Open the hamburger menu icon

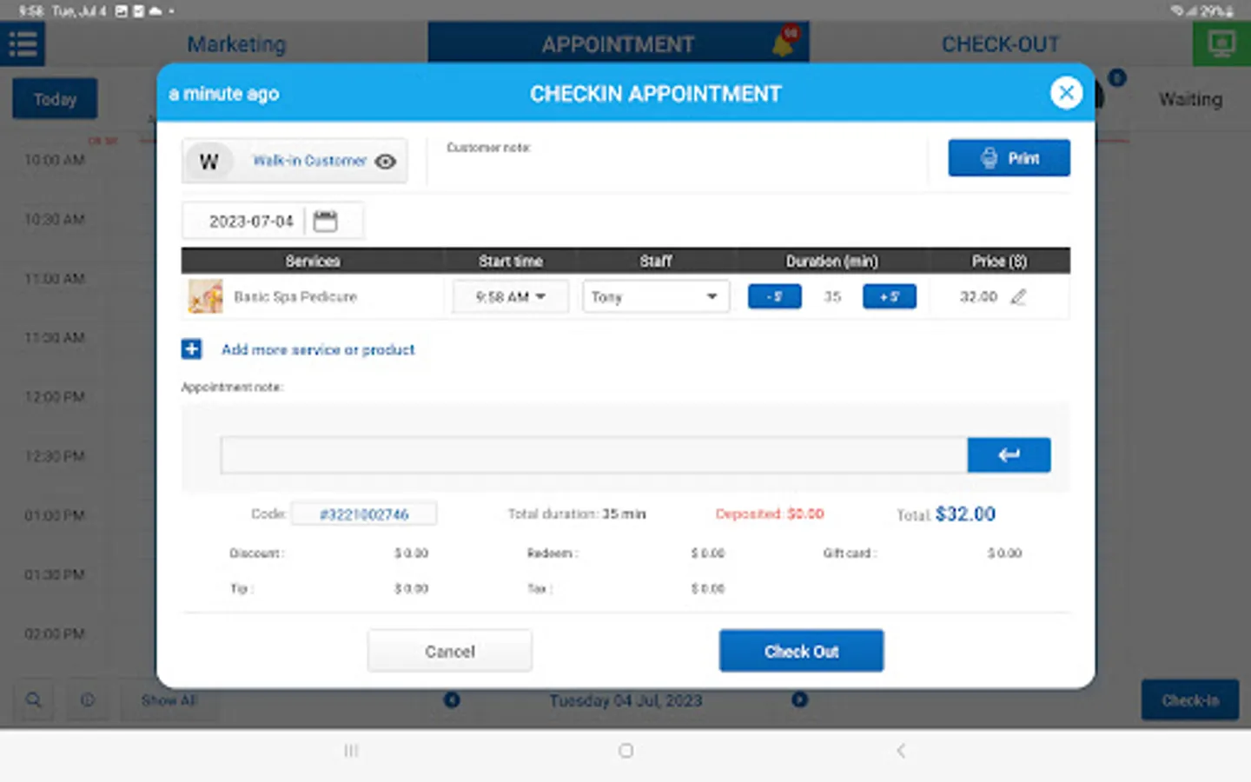coord(23,44)
